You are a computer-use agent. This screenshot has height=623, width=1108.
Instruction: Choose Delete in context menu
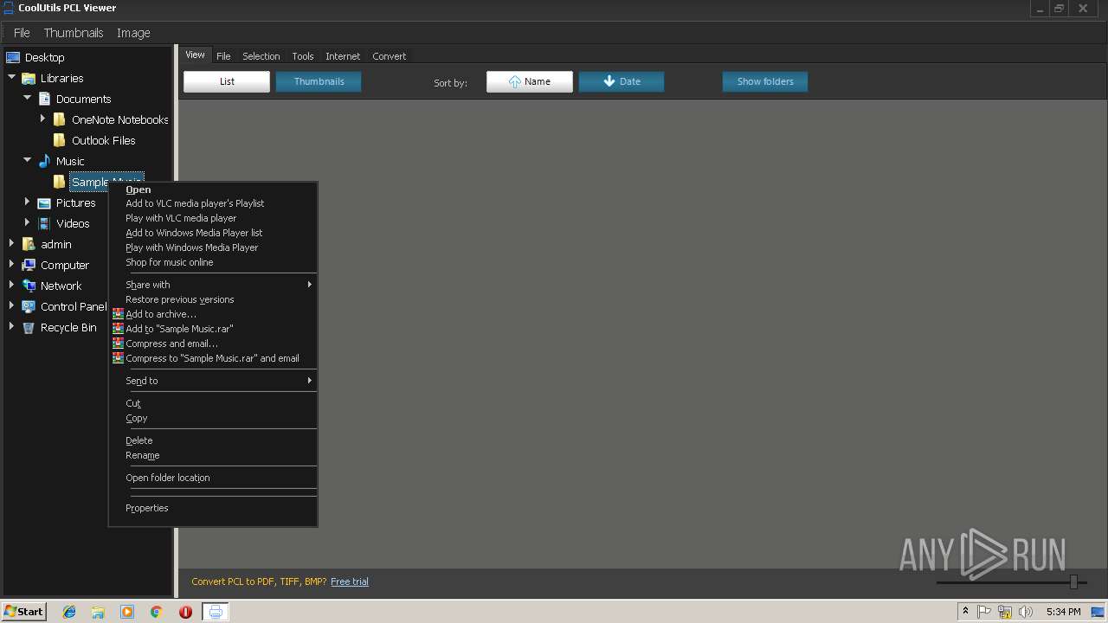(x=213, y=440)
